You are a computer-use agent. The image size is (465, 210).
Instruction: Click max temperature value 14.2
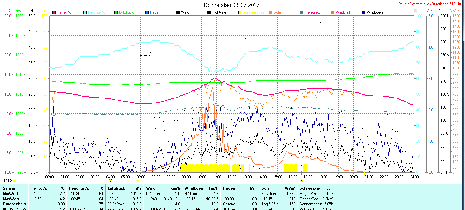point(62,199)
